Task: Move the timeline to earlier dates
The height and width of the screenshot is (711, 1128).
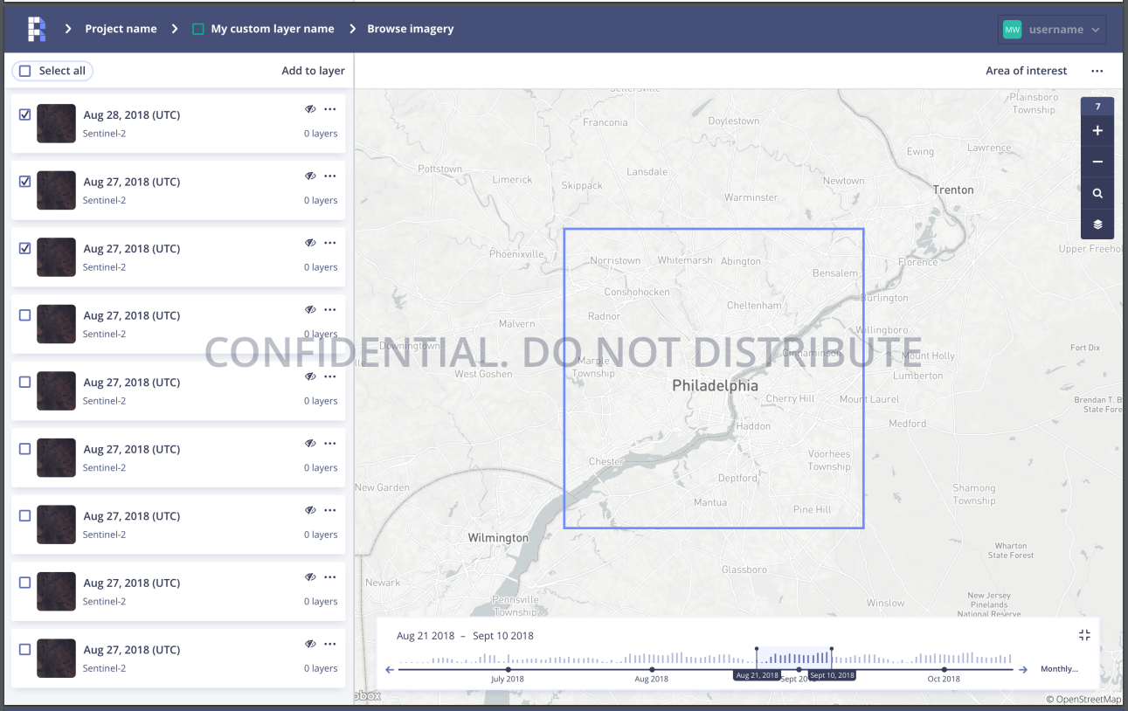Action: coord(391,670)
